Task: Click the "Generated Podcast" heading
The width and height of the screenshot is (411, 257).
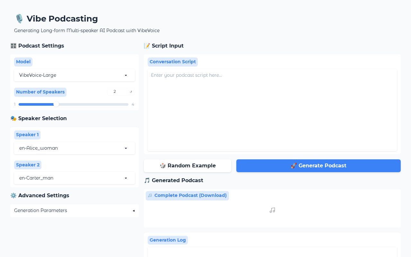Action: click(x=174, y=180)
